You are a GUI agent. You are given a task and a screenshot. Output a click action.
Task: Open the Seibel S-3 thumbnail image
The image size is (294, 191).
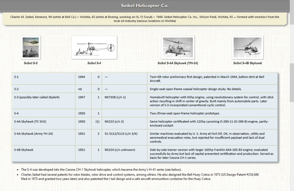tap(31, 47)
